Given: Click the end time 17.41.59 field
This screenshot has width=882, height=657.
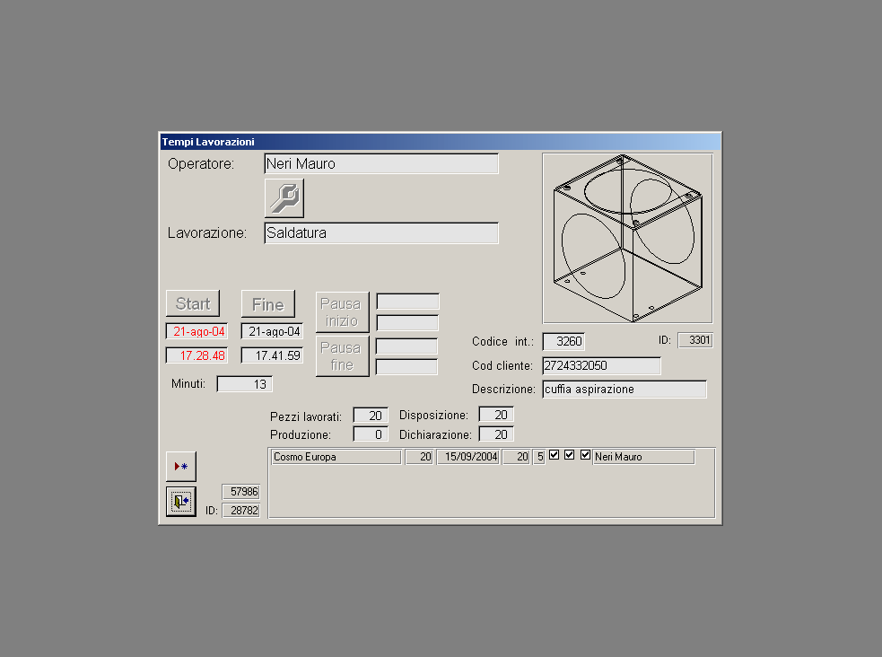Looking at the screenshot, I should coord(272,355).
